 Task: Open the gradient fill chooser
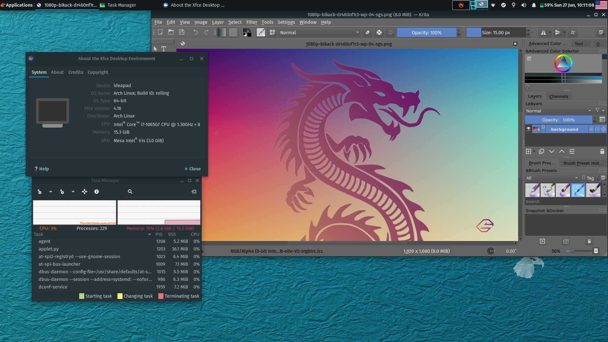pyautogui.click(x=222, y=32)
